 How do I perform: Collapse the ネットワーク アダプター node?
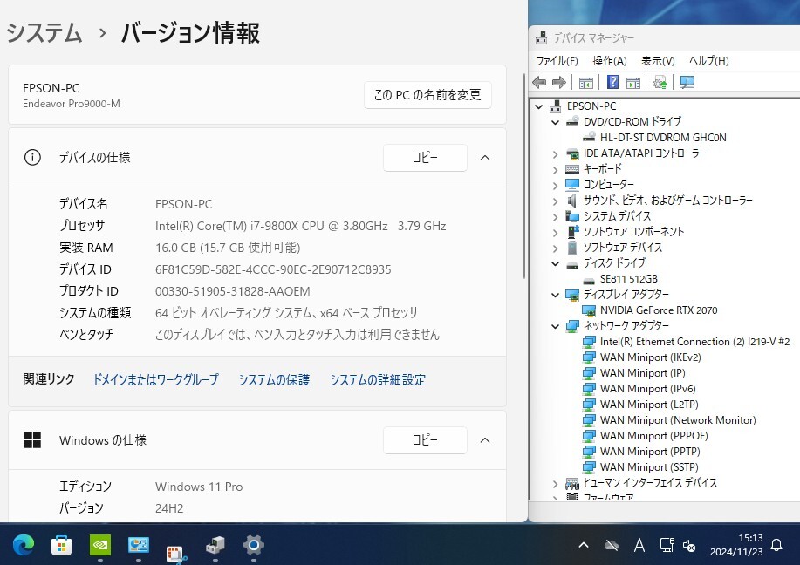[x=555, y=326]
